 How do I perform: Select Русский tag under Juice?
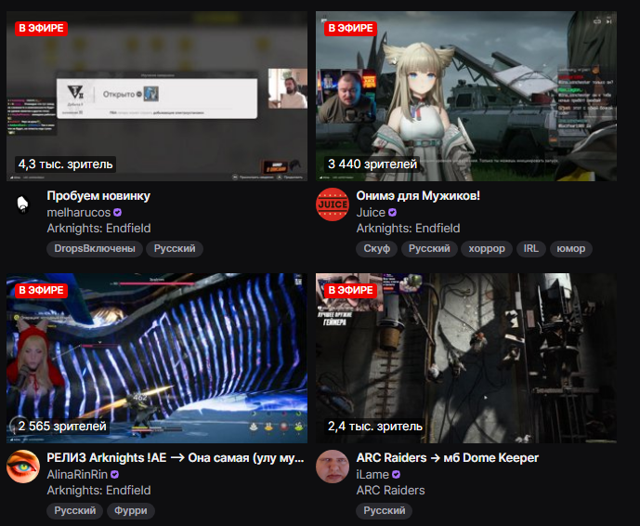(x=429, y=249)
